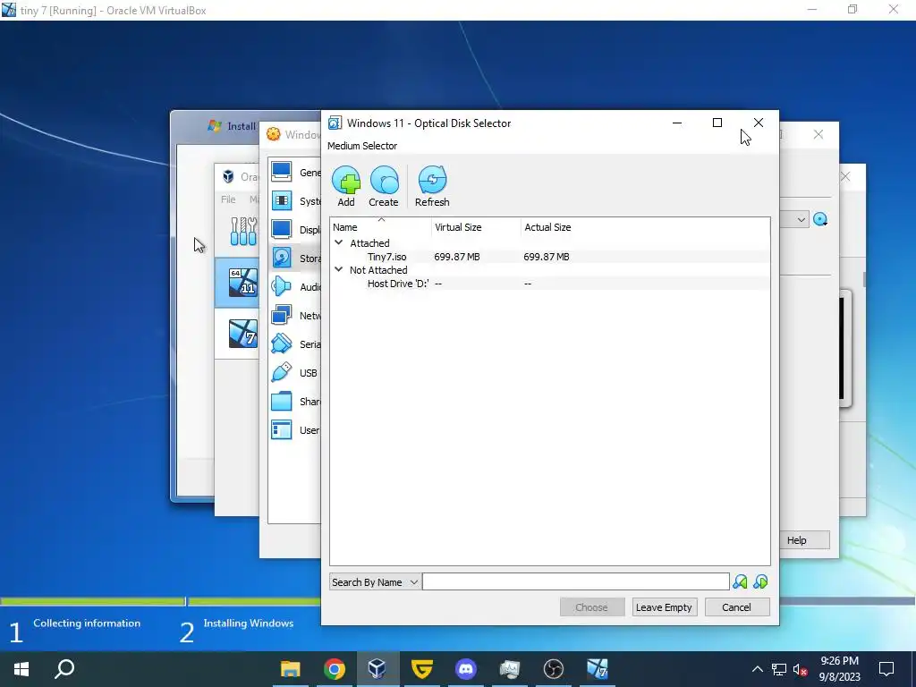Select Storage in the Settings sidebar
The image size is (916, 687).
295,259
